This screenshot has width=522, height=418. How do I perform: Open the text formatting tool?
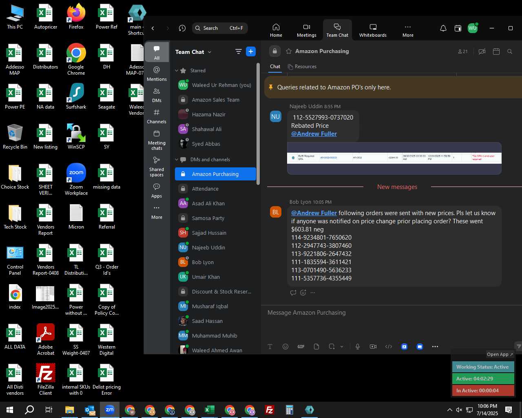click(270, 347)
